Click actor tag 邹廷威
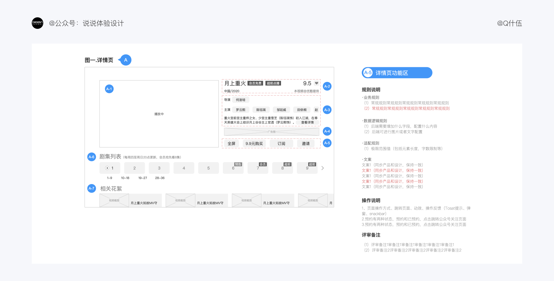 (281, 110)
